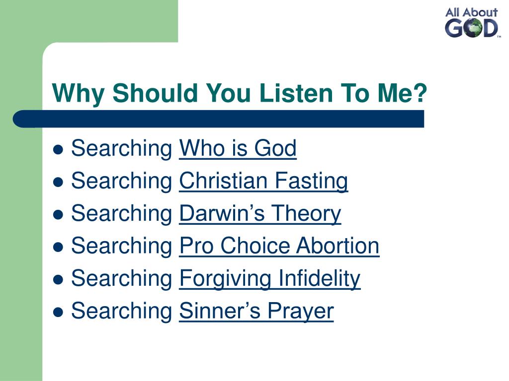Click the bullet before Darwin's Theory
This screenshot has height=381, width=509.
point(58,215)
